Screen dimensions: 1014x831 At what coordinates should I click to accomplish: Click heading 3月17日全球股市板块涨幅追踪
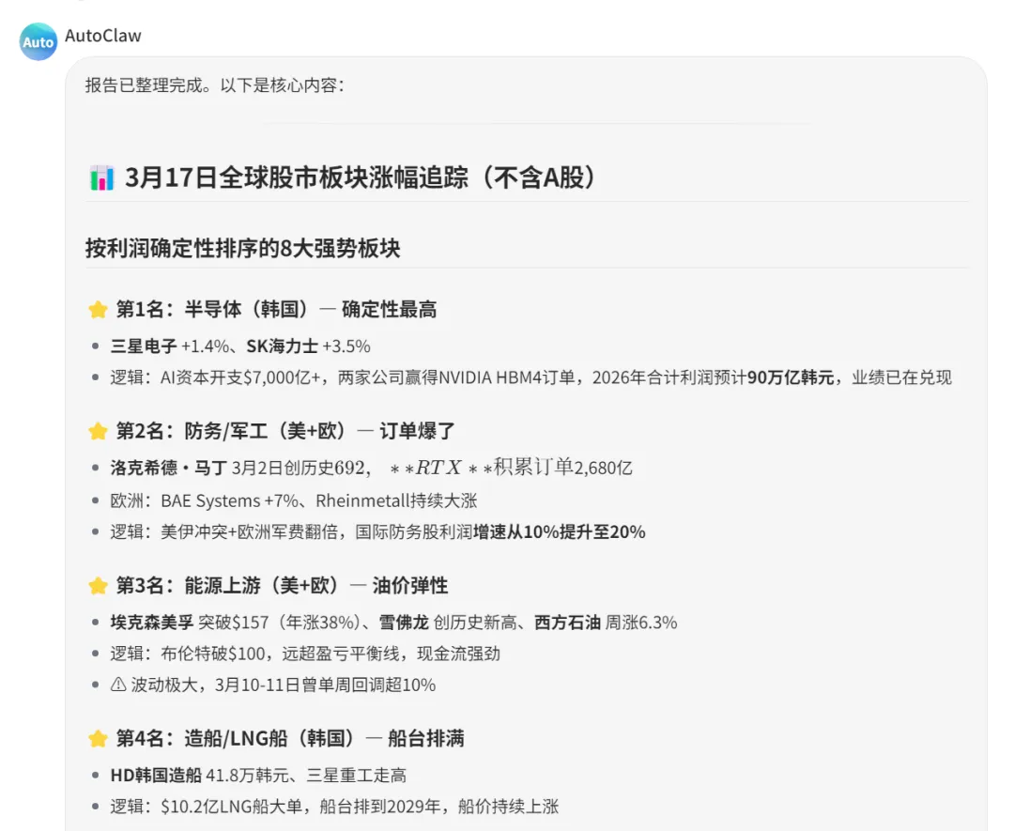click(361, 177)
